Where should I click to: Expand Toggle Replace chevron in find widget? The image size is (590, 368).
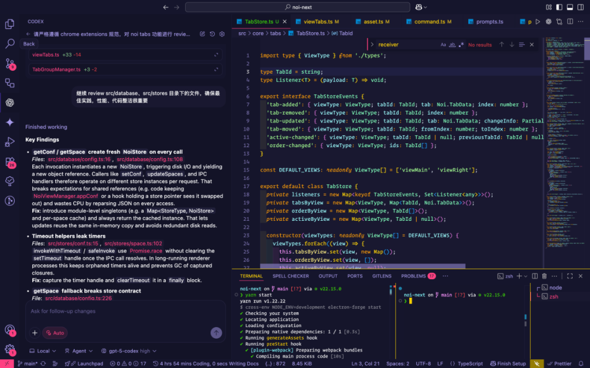(x=372, y=44)
